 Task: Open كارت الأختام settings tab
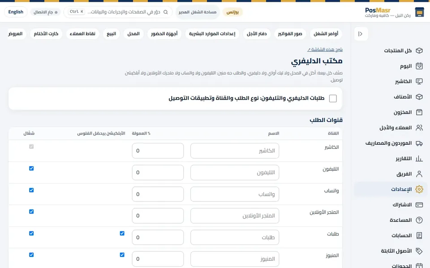(x=46, y=34)
